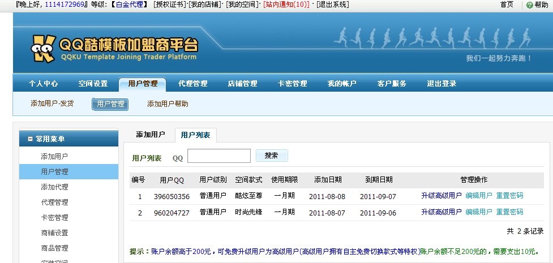Click the QQKU platform logo
Viewport: 553px width, 263px height.
[x=114, y=49]
